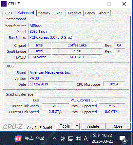Click the Max Supported speed '8.0 GT/s' value

(112, 112)
